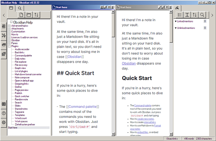Open Settings gear in the left ribbon

tap(3, 123)
